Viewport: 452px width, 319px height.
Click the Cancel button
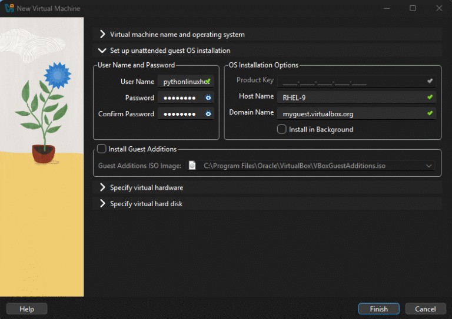(x=425, y=309)
